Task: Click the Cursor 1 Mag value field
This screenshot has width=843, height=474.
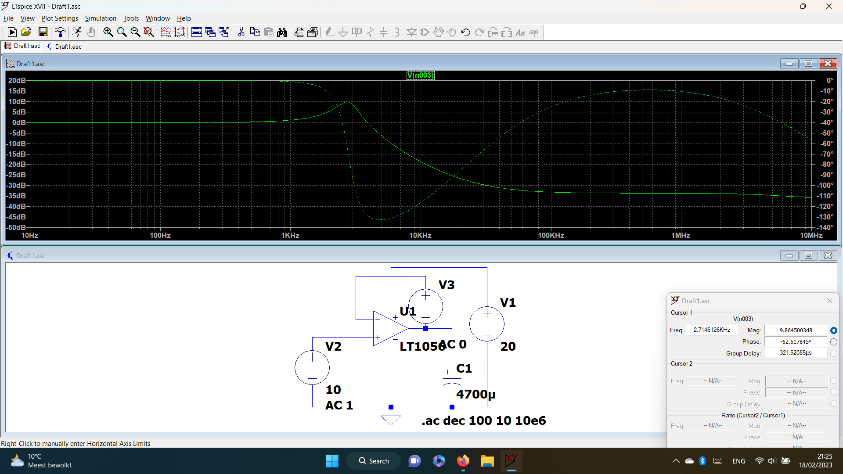Action: pyautogui.click(x=796, y=330)
